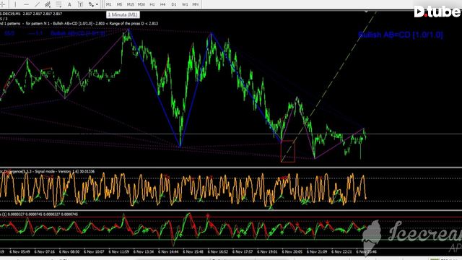Switch chart to M30 timeframe
Screen dimensions: 462x260
(x=141, y=4)
